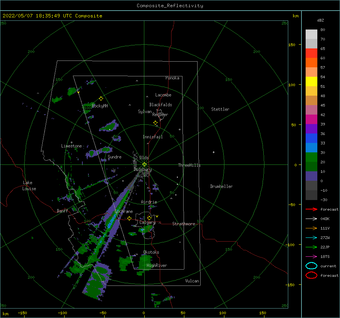The width and height of the screenshot is (340, 318).
Task: Click the yellow diamond marker below RedDeer
Action: [155, 123]
